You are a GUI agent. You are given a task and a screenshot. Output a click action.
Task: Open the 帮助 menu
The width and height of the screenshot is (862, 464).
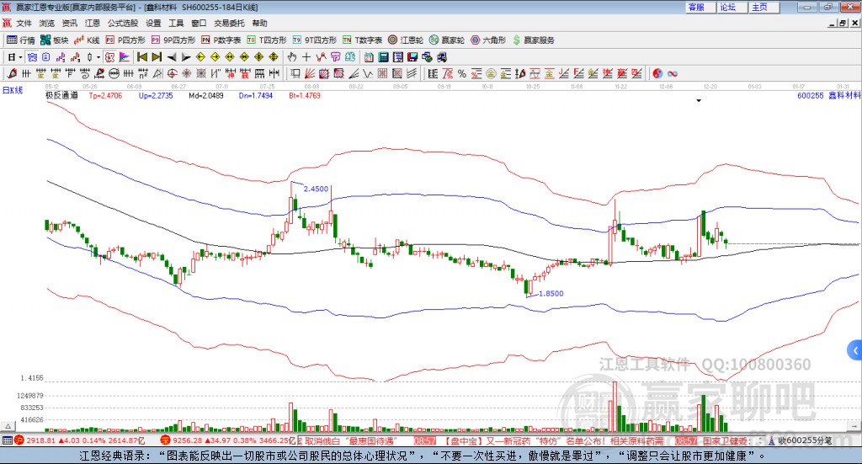(259, 23)
